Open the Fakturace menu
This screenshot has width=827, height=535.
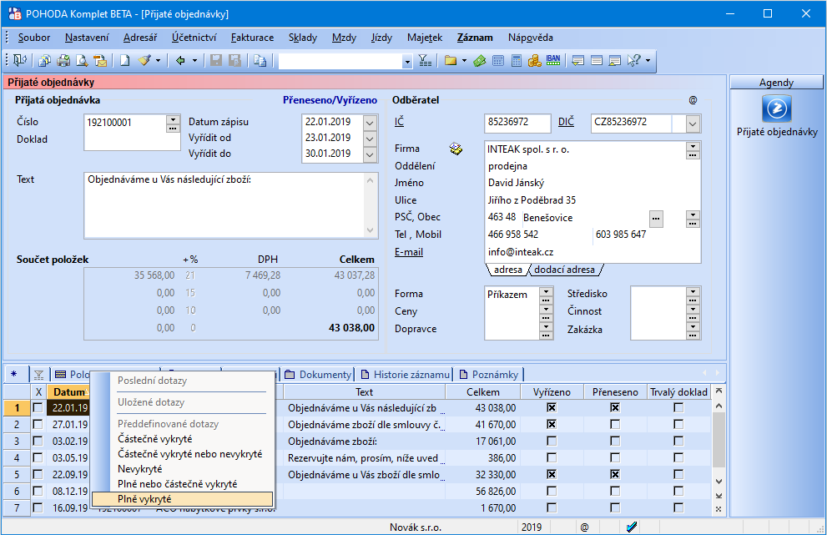[x=252, y=38]
